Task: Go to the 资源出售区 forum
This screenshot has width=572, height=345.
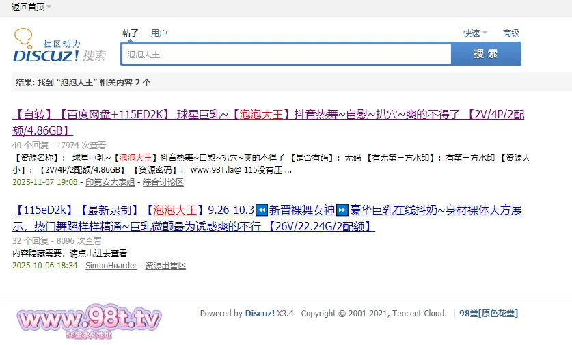Action: (165, 265)
